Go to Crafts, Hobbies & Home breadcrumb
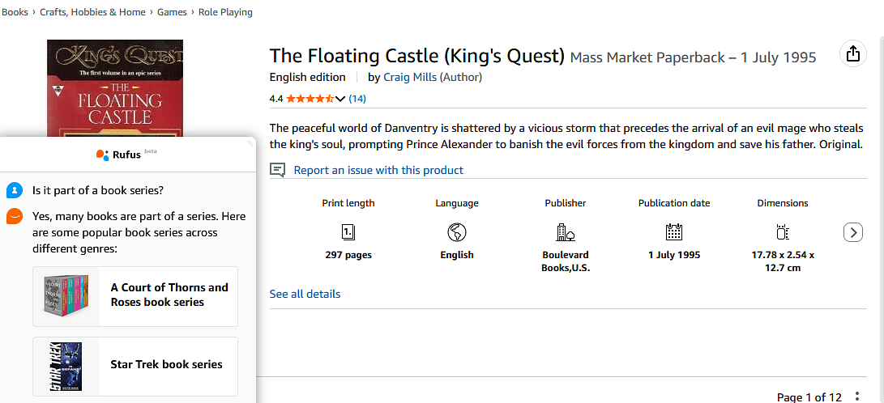The width and height of the screenshot is (884, 403). pyautogui.click(x=92, y=12)
